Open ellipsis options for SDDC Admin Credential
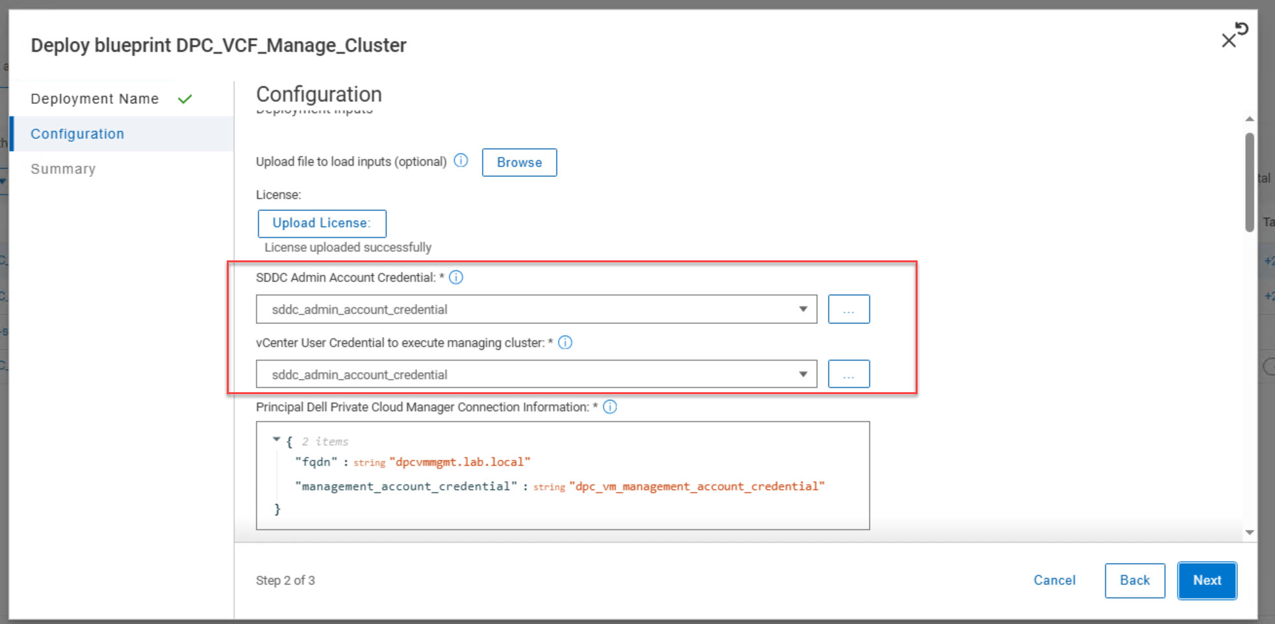 (x=849, y=309)
